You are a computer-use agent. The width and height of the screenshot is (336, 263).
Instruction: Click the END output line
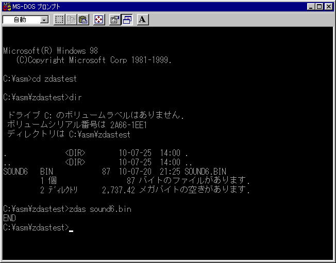click(x=9, y=219)
